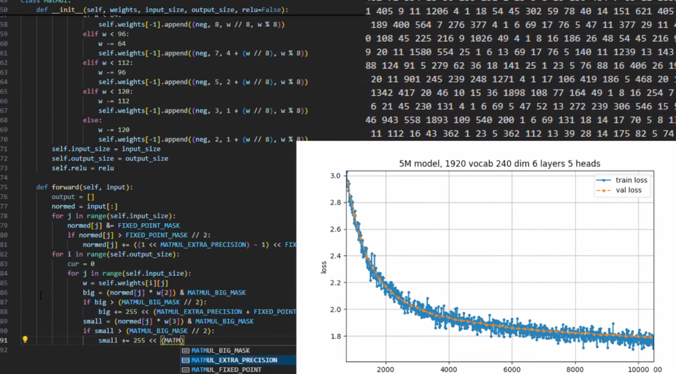Click the symbol icon beside MATMUL_BIG_MASK suggestion
The image size is (676, 374).
pyautogui.click(x=185, y=351)
